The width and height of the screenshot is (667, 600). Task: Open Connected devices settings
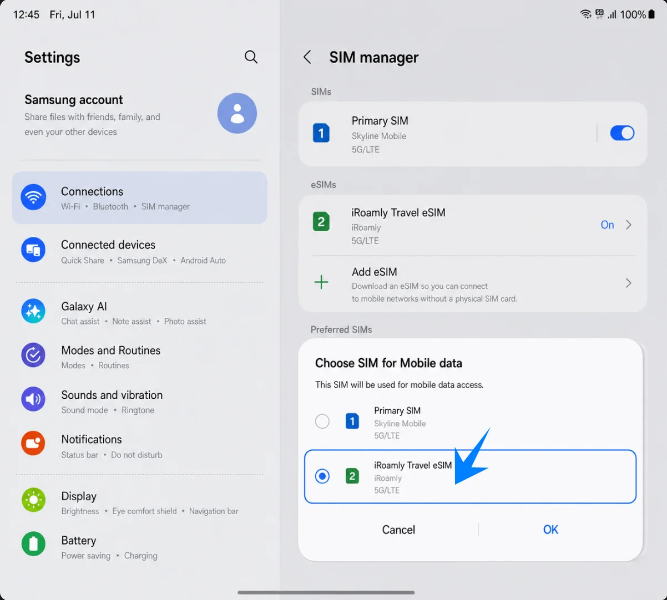pyautogui.click(x=139, y=252)
